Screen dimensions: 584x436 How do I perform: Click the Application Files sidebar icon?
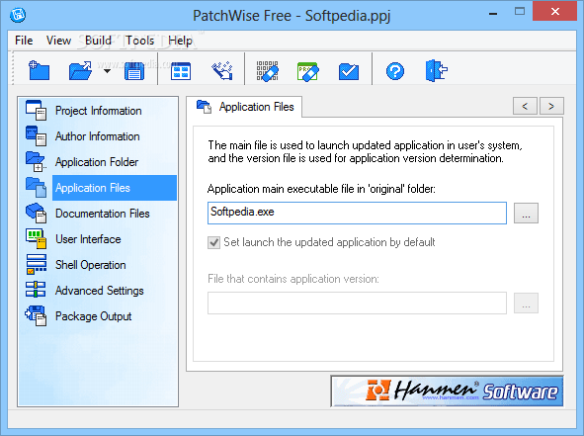point(37,187)
